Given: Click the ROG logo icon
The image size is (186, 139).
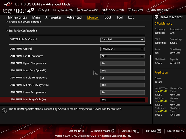Looking at the screenshot, I should click(8, 4).
